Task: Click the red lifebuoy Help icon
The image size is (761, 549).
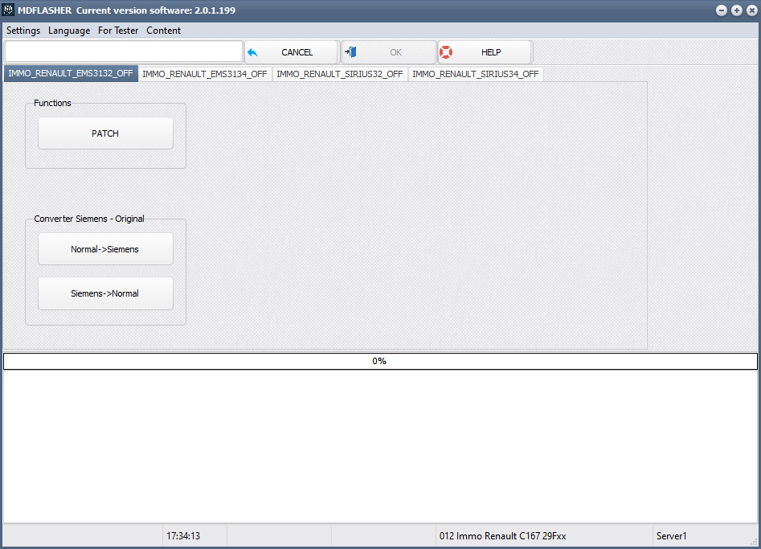Action: pyautogui.click(x=446, y=52)
